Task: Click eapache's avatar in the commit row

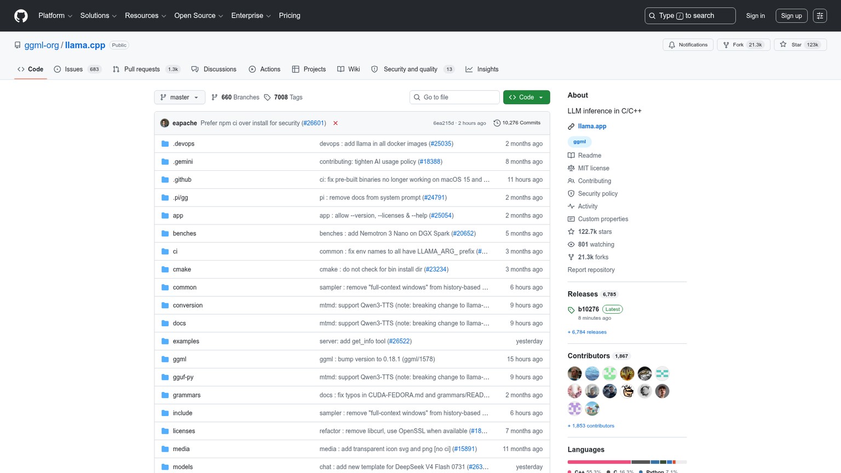Action: pyautogui.click(x=165, y=123)
